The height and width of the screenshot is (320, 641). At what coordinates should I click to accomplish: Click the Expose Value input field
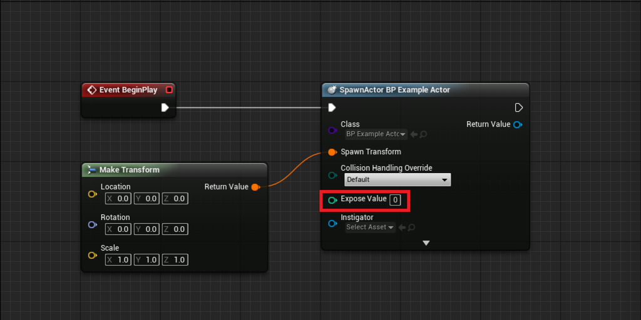[395, 200]
